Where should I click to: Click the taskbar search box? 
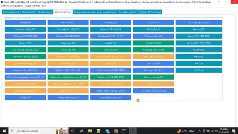click(39, 131)
